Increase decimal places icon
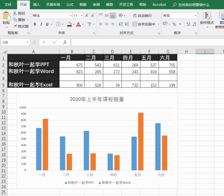224x196 pixels. click(188, 24)
